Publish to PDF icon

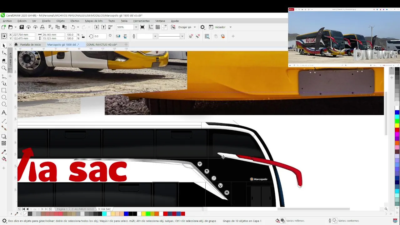[110, 27]
